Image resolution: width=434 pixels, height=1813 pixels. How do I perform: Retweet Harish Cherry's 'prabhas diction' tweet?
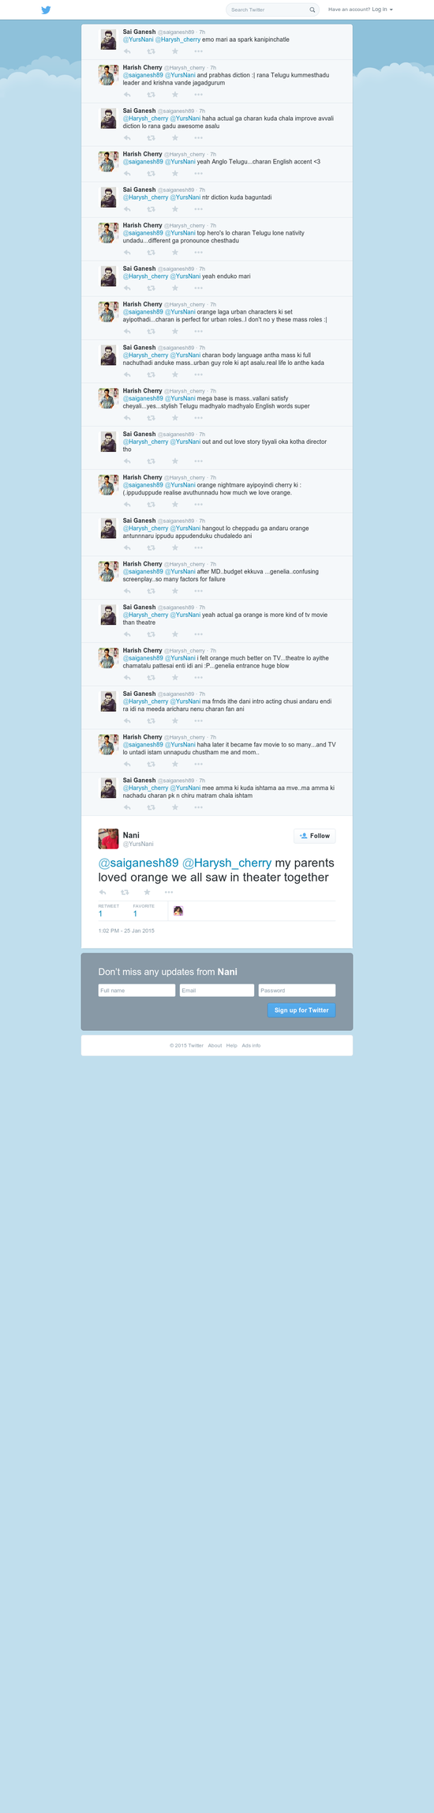[x=151, y=95]
